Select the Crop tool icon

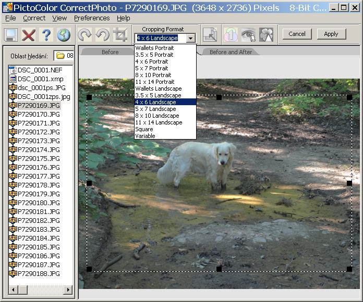(x=120, y=35)
